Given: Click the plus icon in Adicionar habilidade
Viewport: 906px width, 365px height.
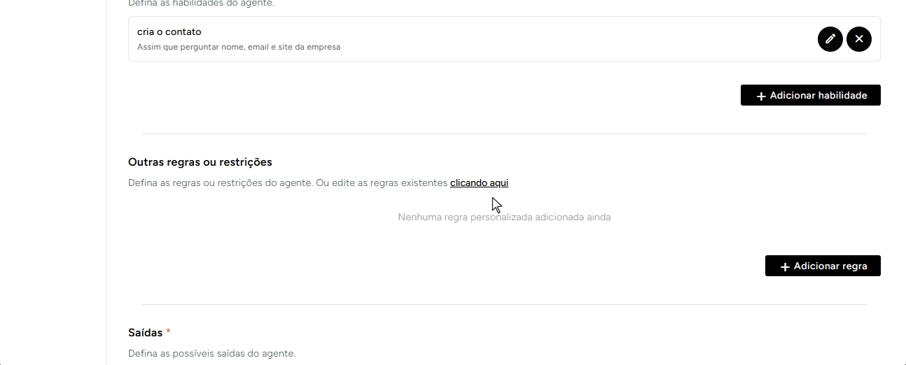Looking at the screenshot, I should pyautogui.click(x=761, y=96).
